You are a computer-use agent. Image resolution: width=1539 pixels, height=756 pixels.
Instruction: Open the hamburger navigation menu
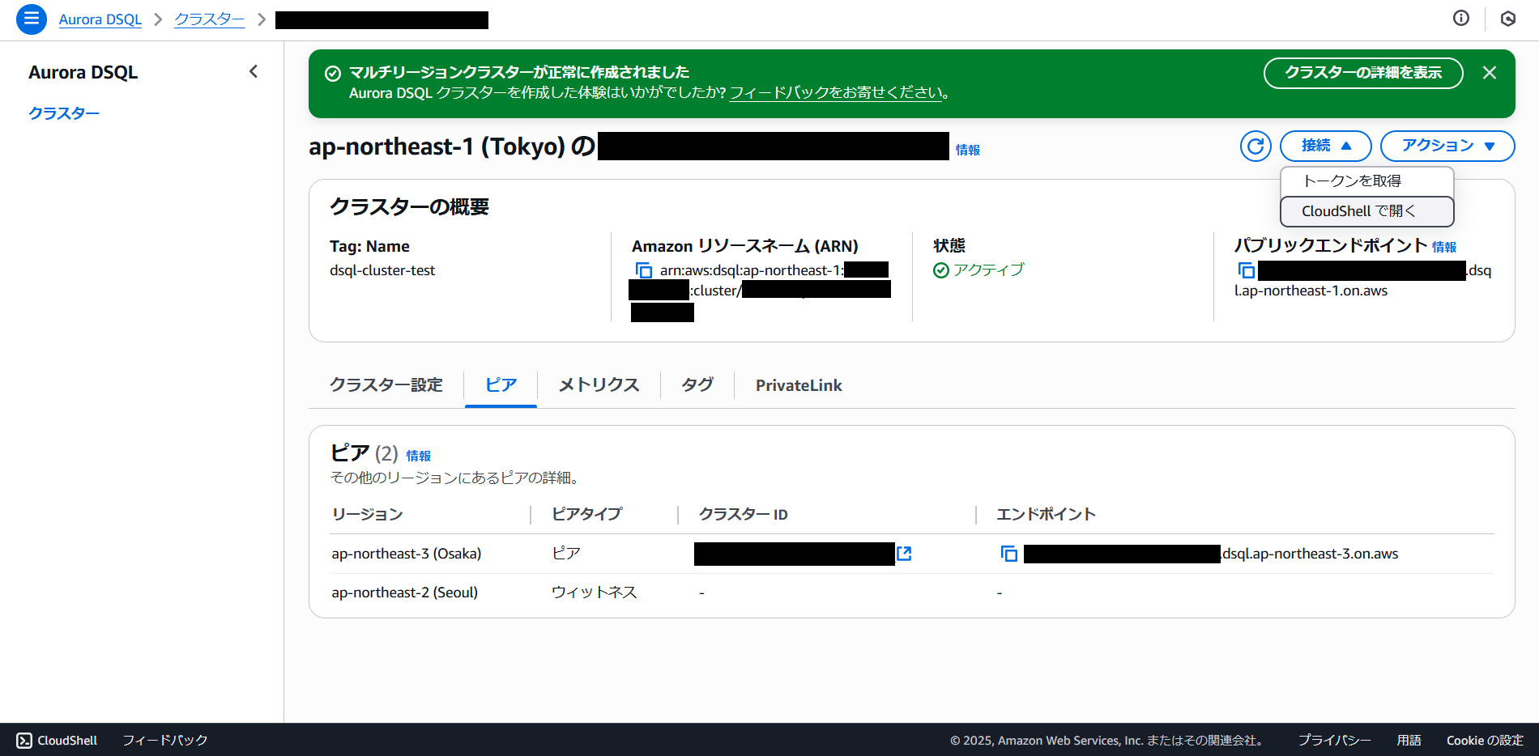pyautogui.click(x=32, y=19)
